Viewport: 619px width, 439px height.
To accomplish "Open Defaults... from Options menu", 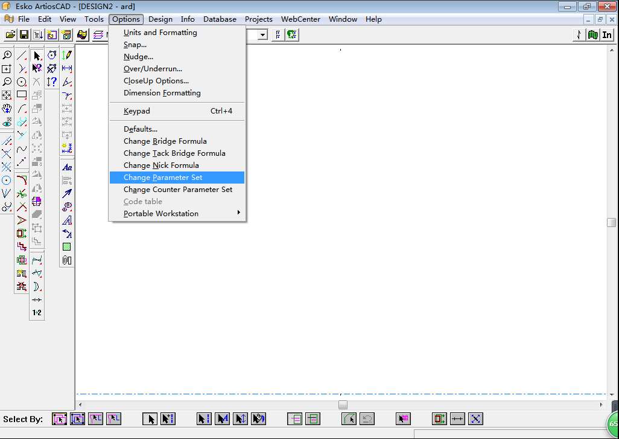I will point(177,129).
